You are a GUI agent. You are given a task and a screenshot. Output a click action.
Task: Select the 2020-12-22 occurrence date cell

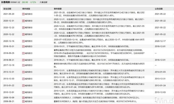coord(9,34)
